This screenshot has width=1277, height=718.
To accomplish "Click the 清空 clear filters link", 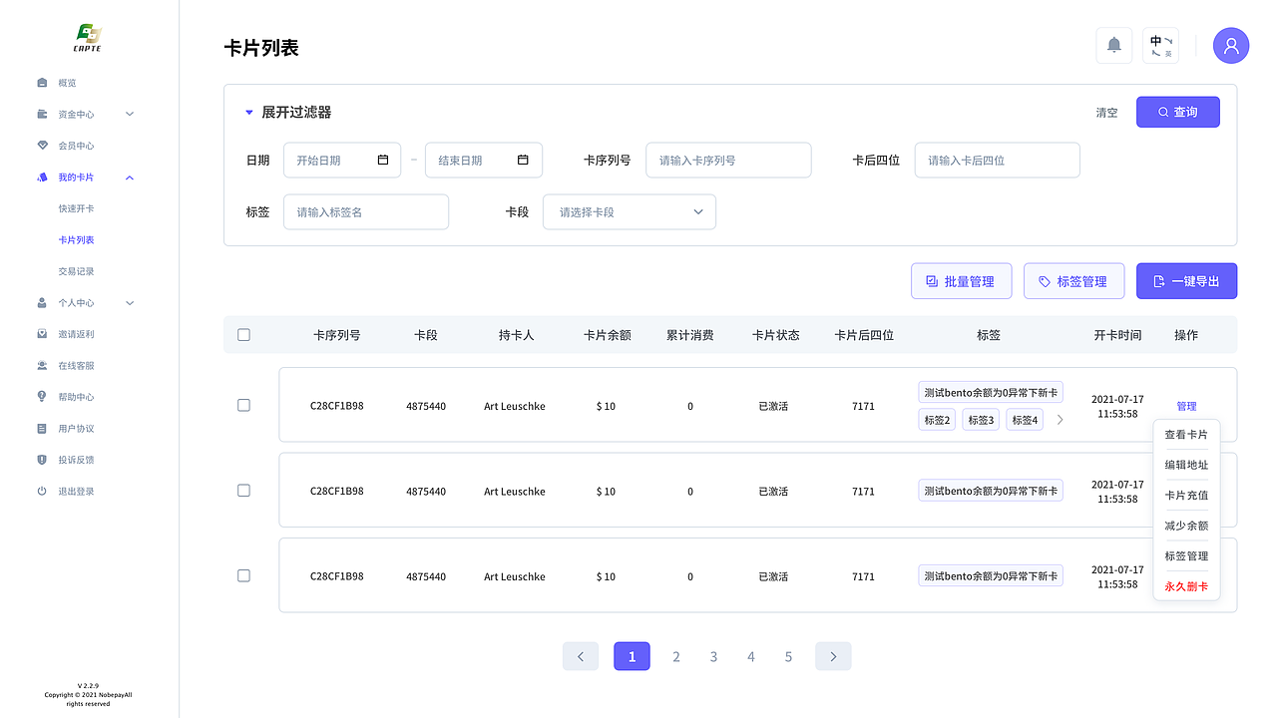I will 1106,112.
